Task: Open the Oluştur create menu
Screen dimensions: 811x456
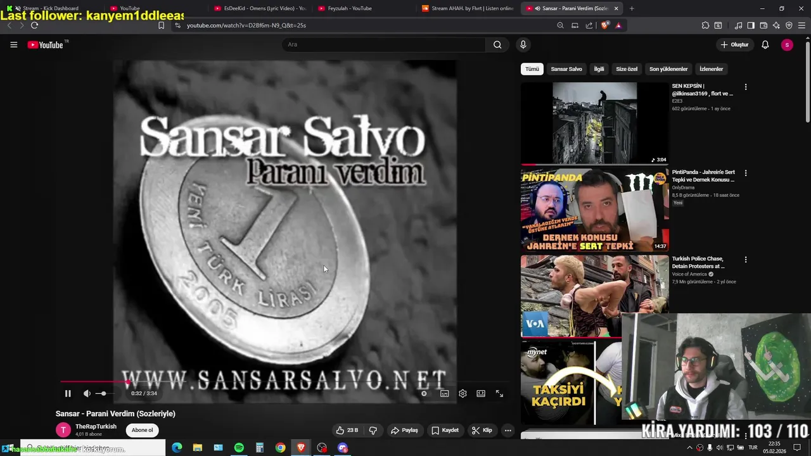Action: [x=734, y=44]
